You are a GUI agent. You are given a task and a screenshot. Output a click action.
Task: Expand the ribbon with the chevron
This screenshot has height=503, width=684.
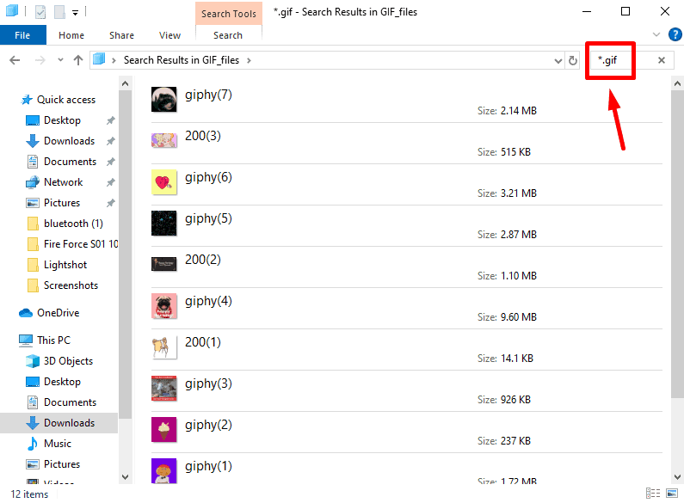point(656,34)
